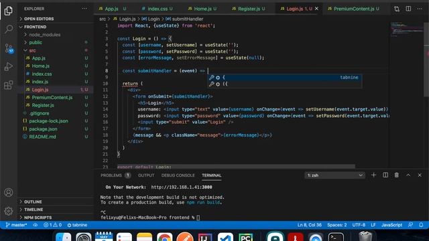Open the Search view in activity bar
The width and height of the screenshot is (429, 241).
point(9,29)
